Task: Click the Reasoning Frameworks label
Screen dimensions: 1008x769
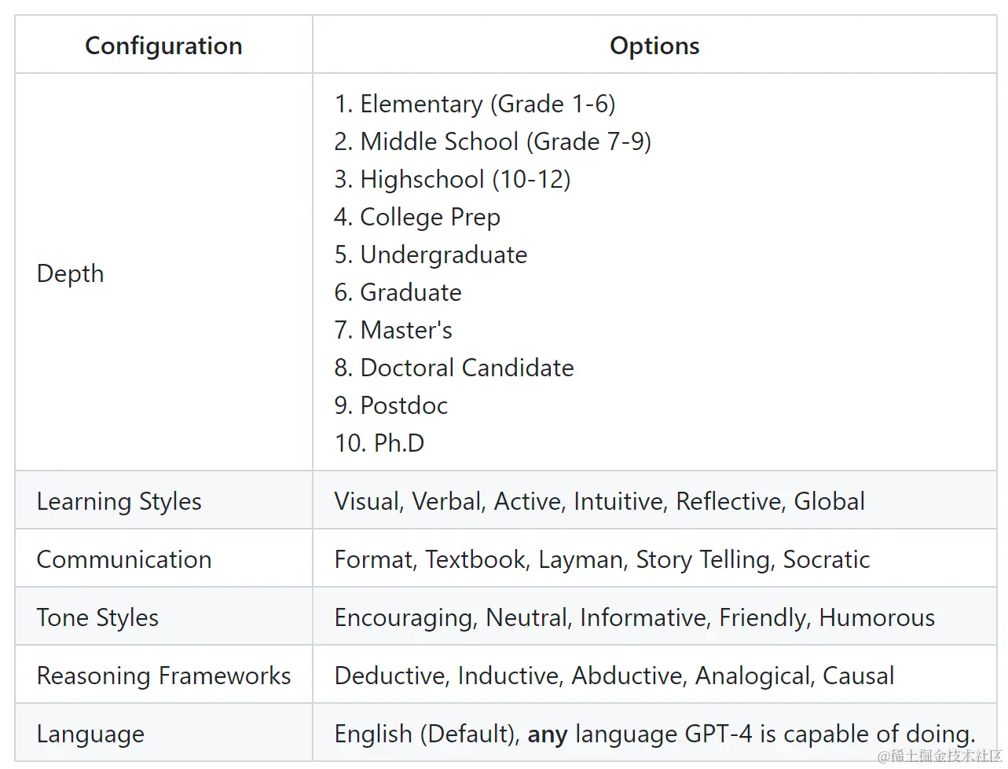Action: click(x=163, y=676)
